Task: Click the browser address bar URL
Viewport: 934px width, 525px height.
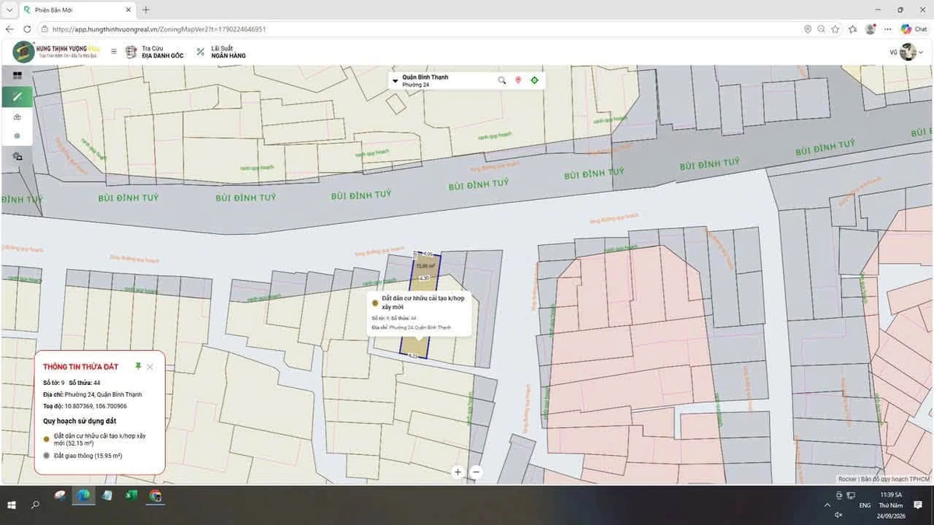Action: point(160,29)
